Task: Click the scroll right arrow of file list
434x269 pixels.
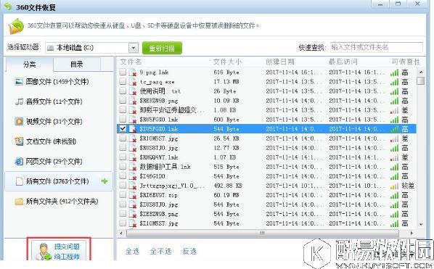Action: tap(412, 233)
